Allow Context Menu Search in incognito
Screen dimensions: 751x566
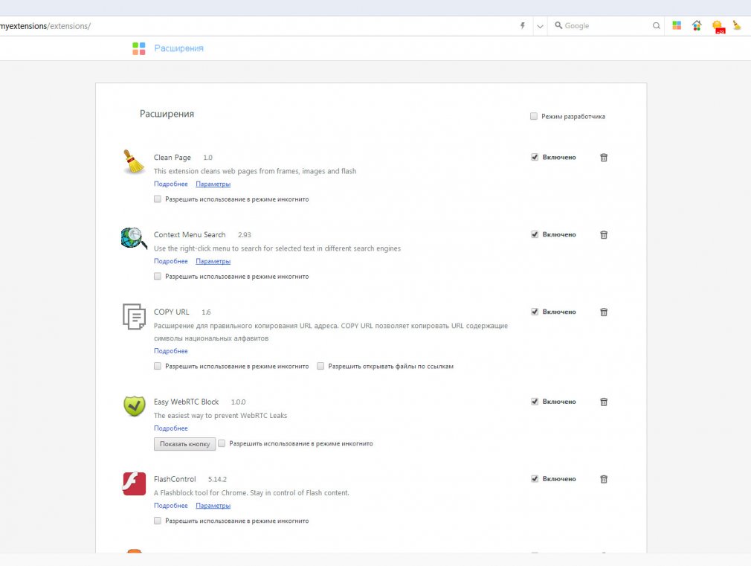coord(157,276)
